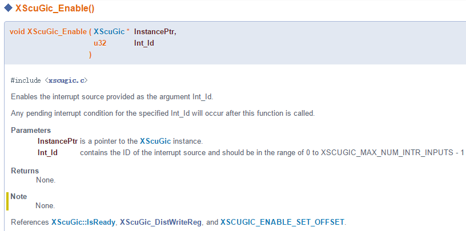This screenshot has width=466, height=231.
Task: Click the Returns section heading
Action: 25,171
